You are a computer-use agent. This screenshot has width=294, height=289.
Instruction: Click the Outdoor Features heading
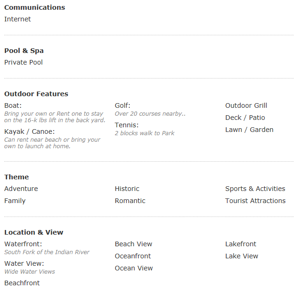[36, 94]
